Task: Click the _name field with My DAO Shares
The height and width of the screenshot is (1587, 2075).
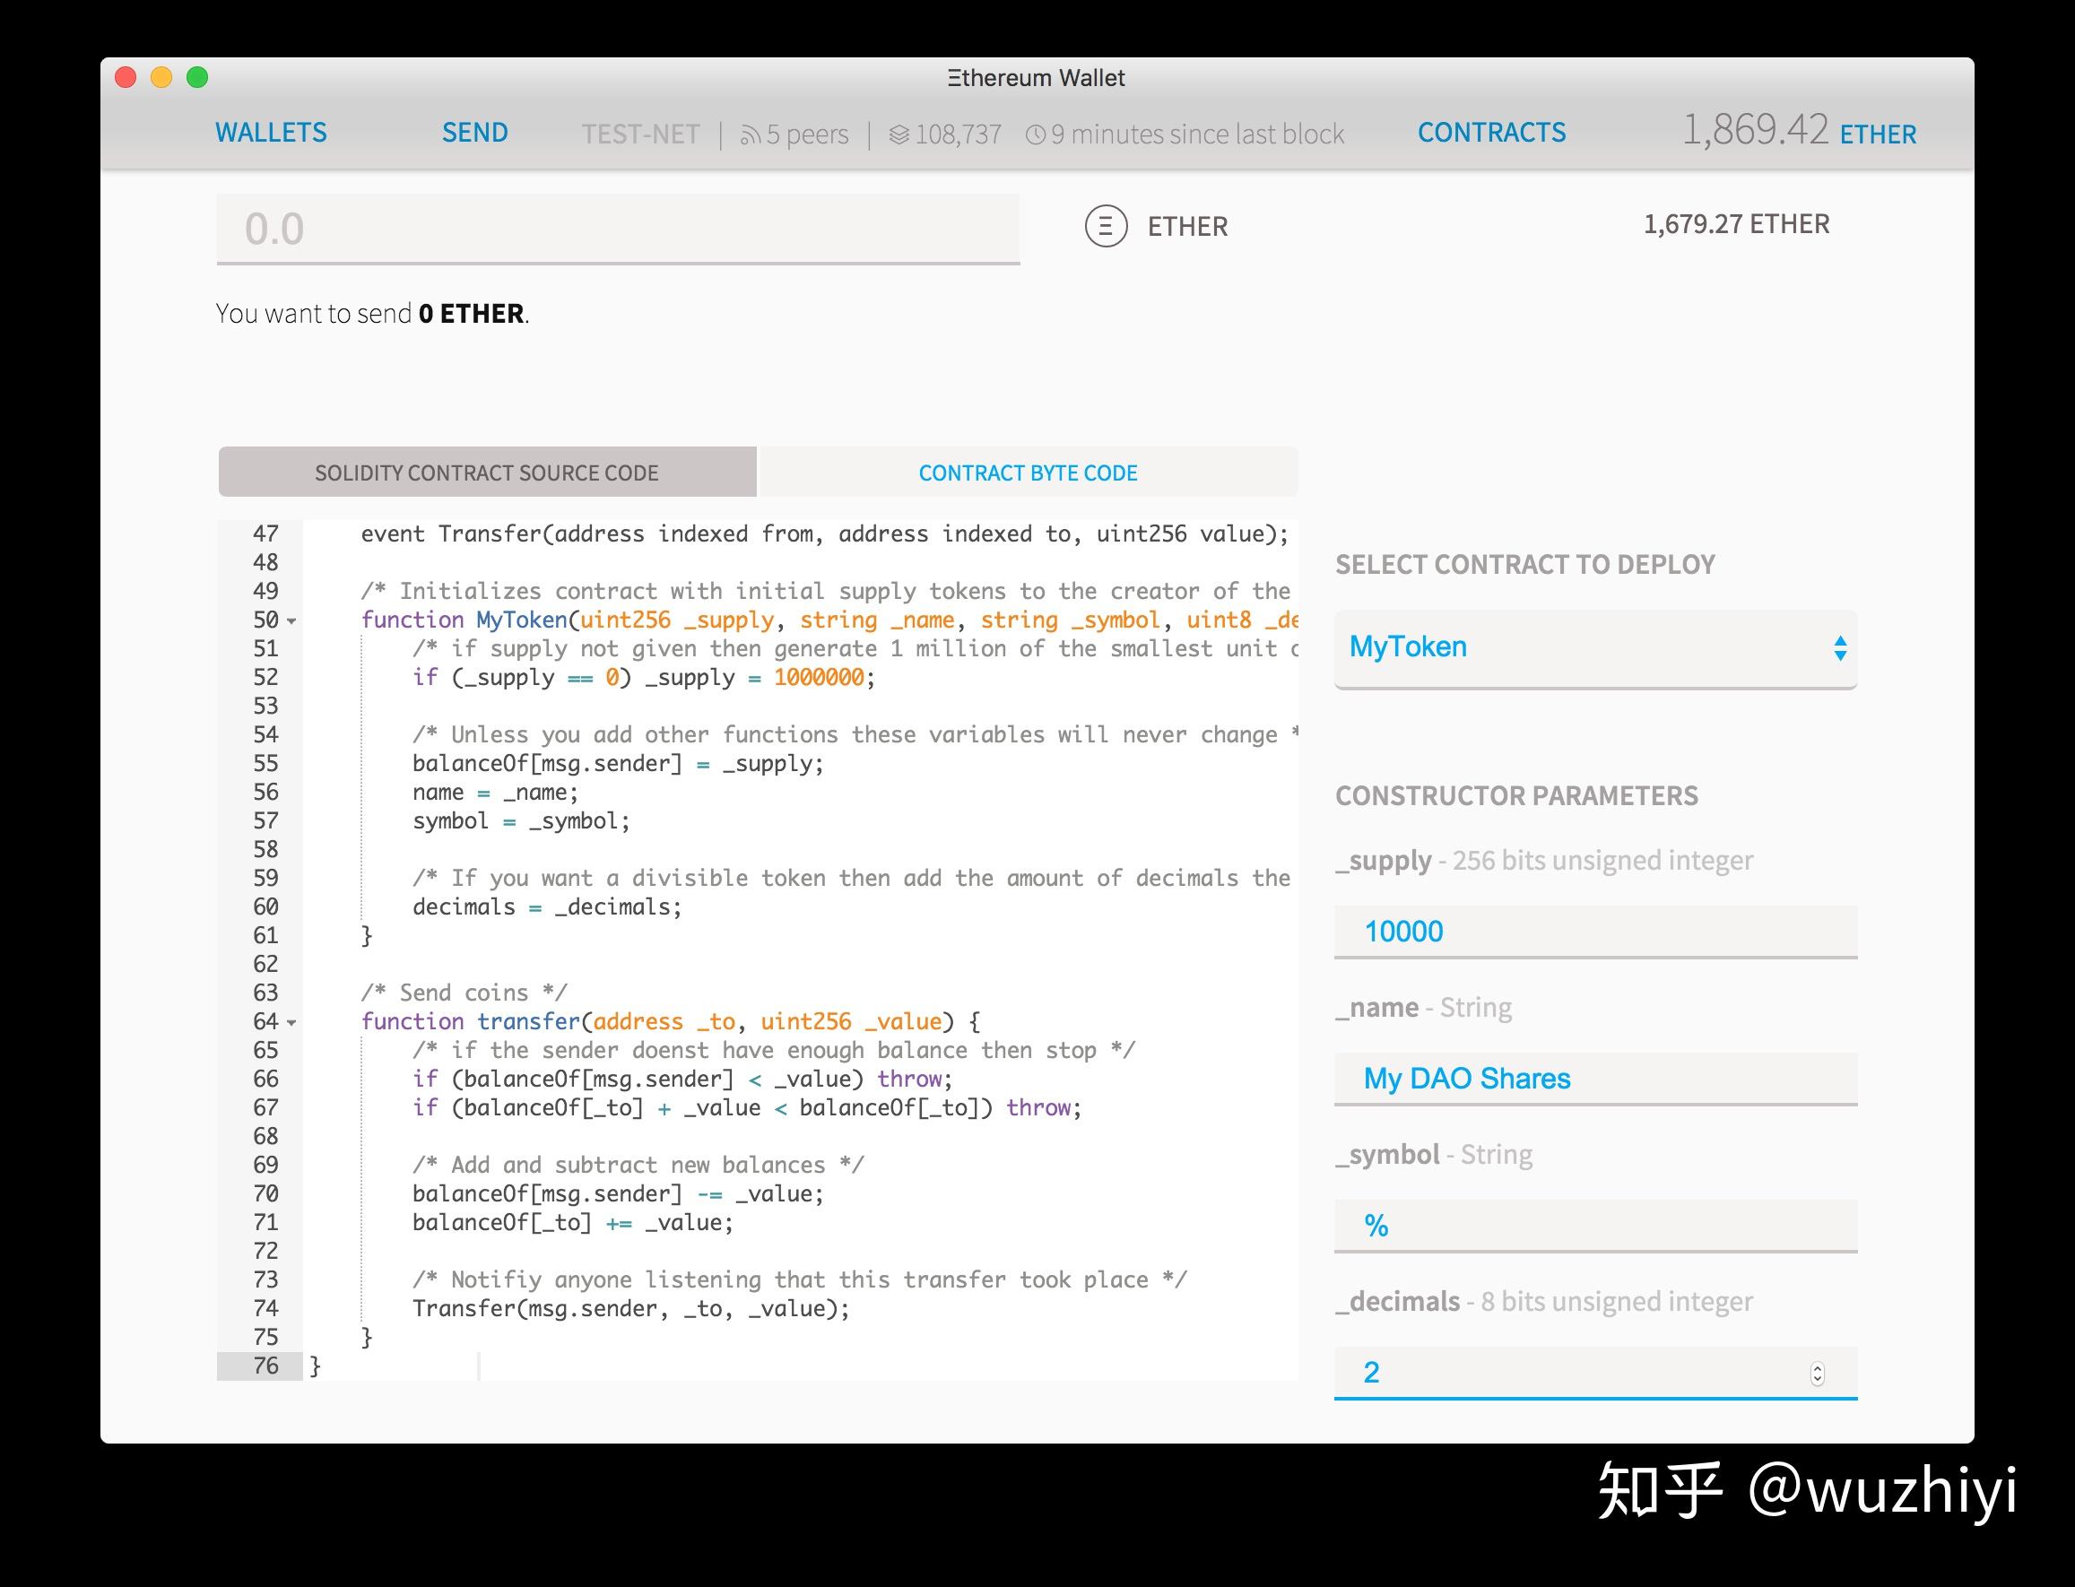Action: tap(1596, 1079)
